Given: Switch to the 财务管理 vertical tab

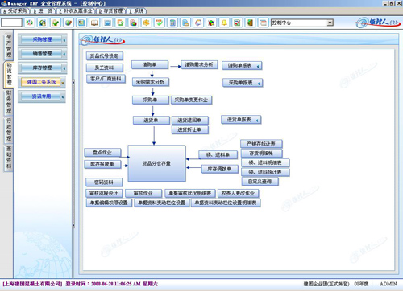Looking at the screenshot, I should (9, 102).
